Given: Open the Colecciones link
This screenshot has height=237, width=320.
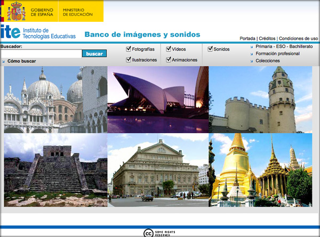Looking at the screenshot, I should click(268, 61).
